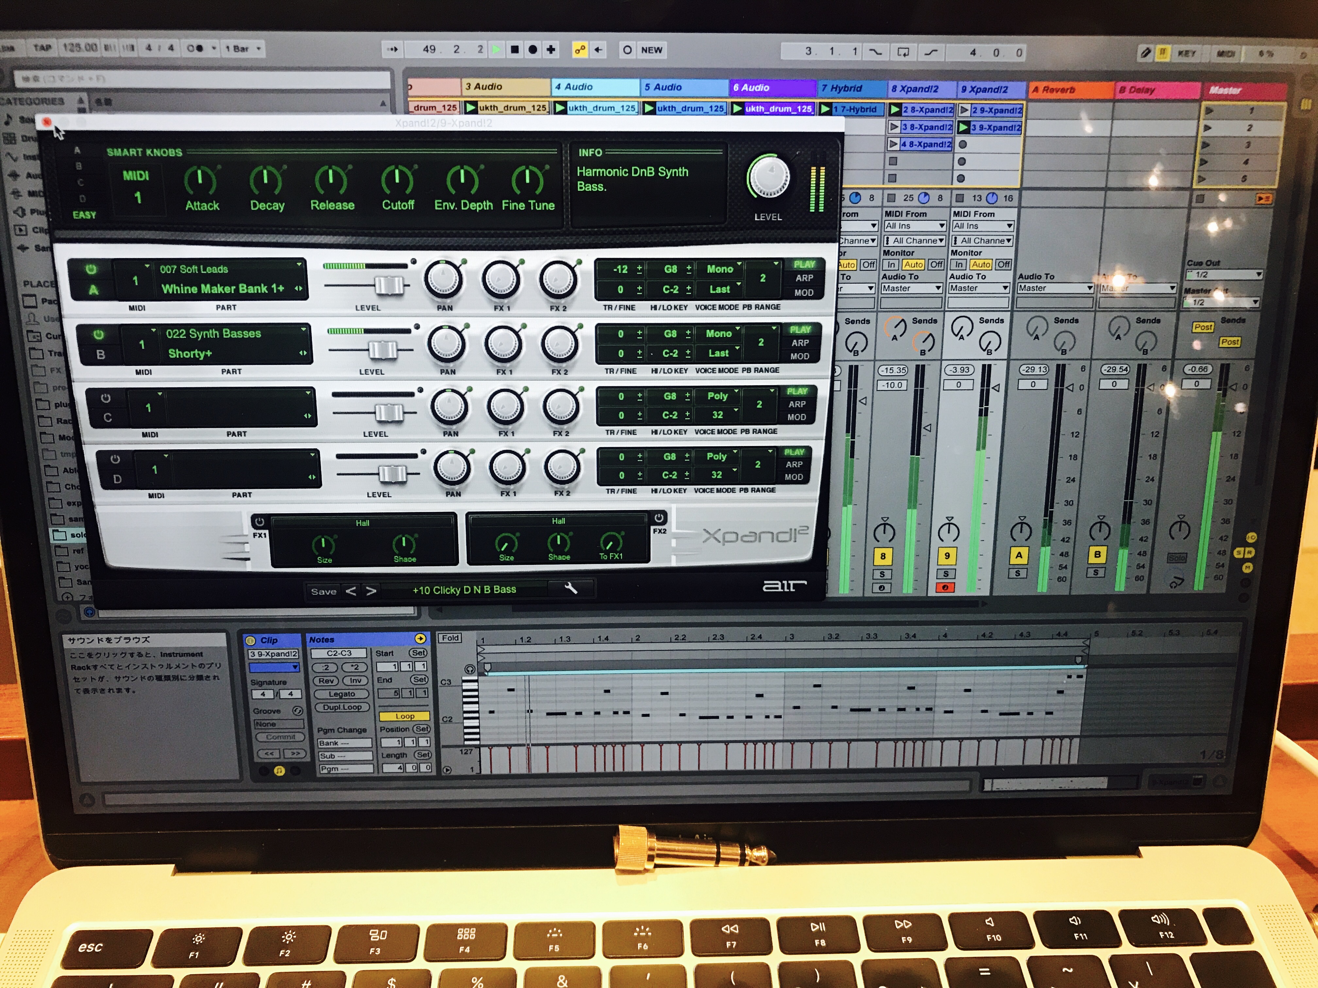Open track 9 Audio To Master dropdown
Screen dimensions: 1318x988
click(x=980, y=288)
